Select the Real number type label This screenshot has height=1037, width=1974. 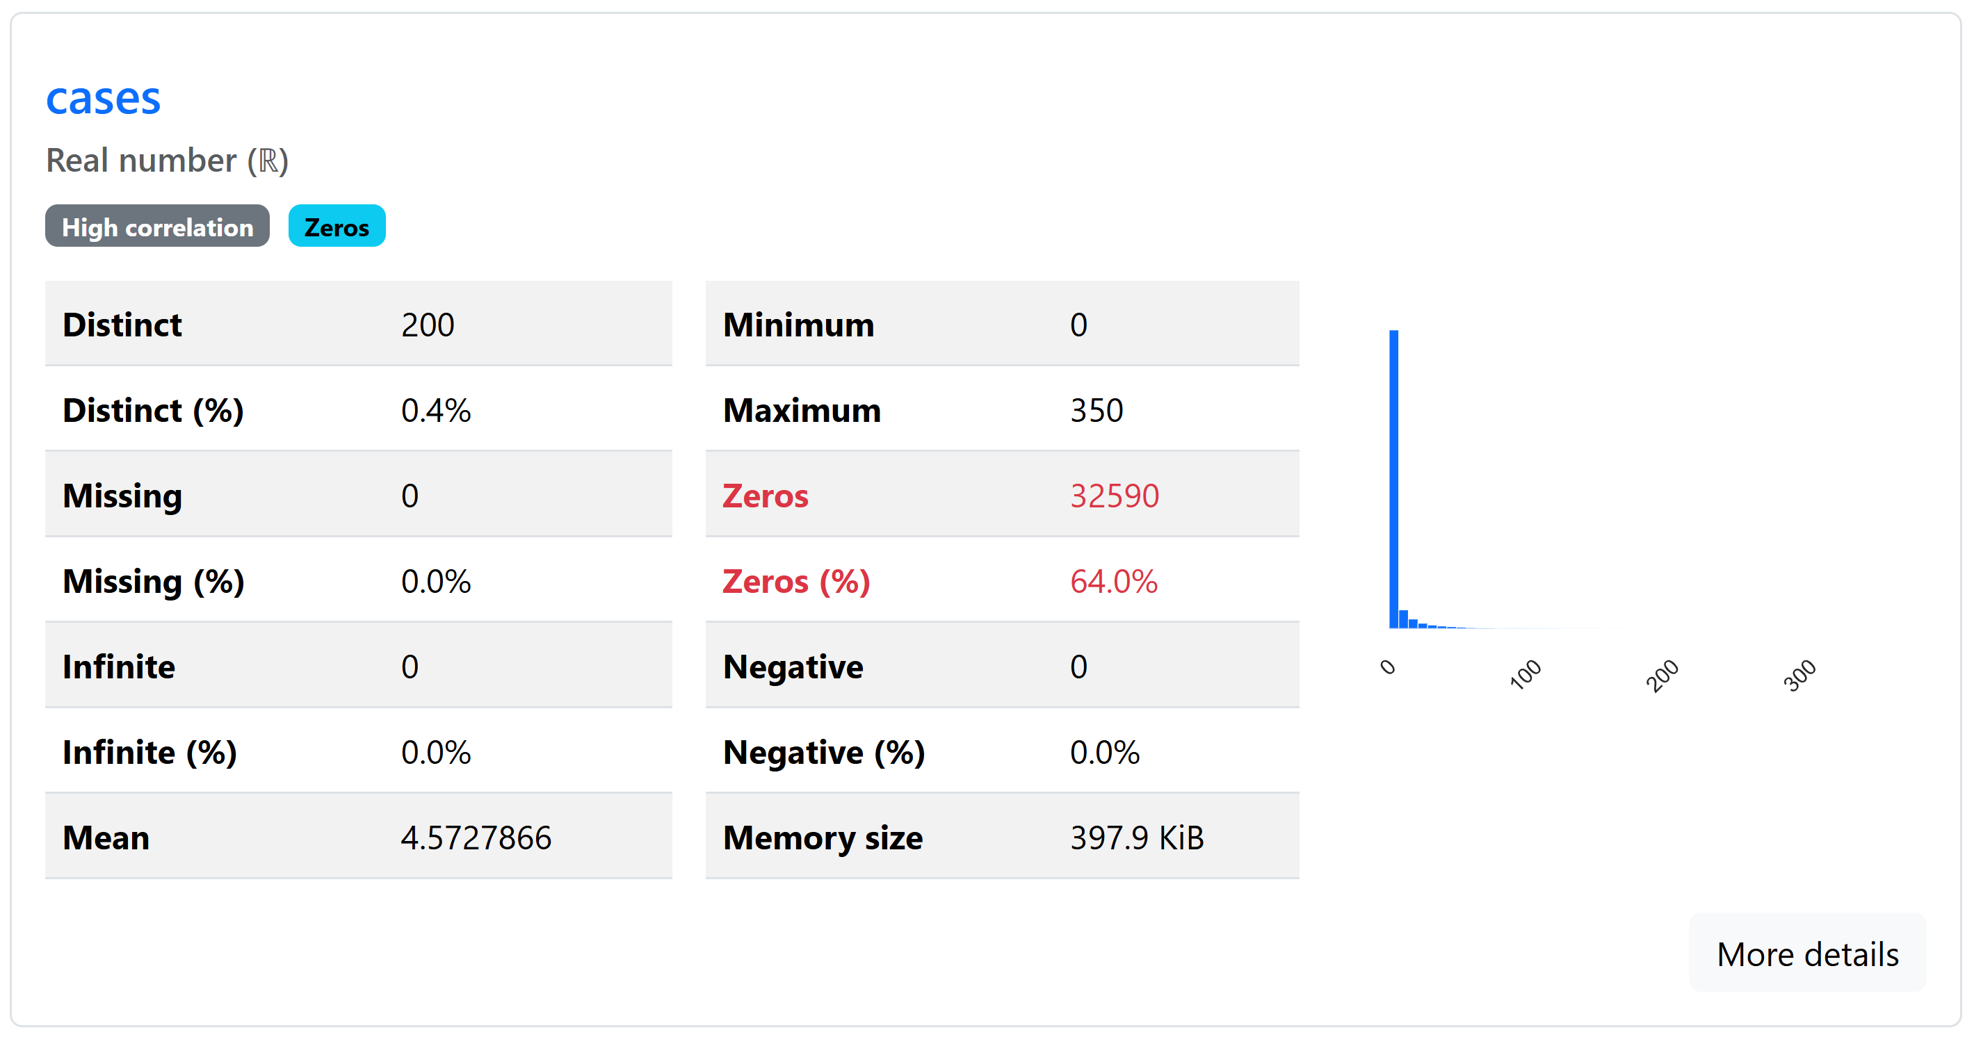click(167, 161)
